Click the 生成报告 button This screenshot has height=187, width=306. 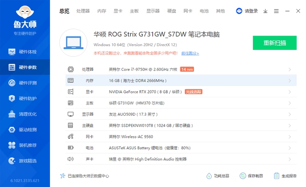click(x=285, y=176)
